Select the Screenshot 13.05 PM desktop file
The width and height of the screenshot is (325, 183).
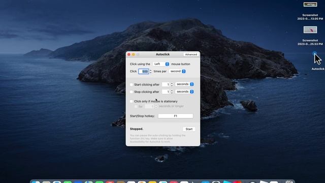(x=310, y=11)
